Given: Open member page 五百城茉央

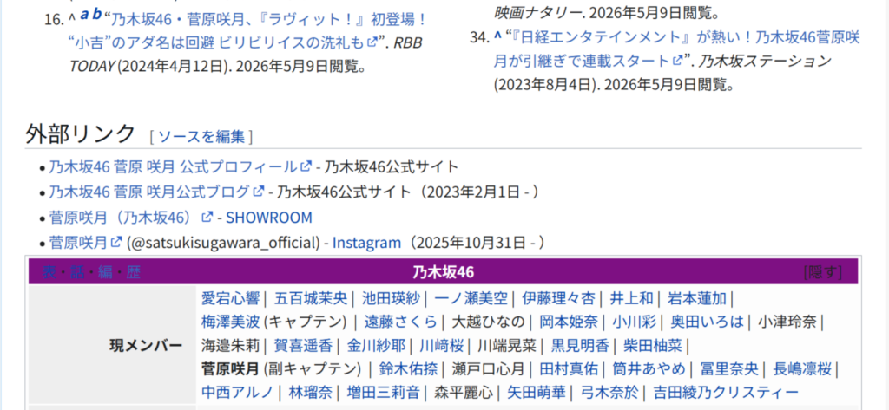Looking at the screenshot, I should pos(311,298).
